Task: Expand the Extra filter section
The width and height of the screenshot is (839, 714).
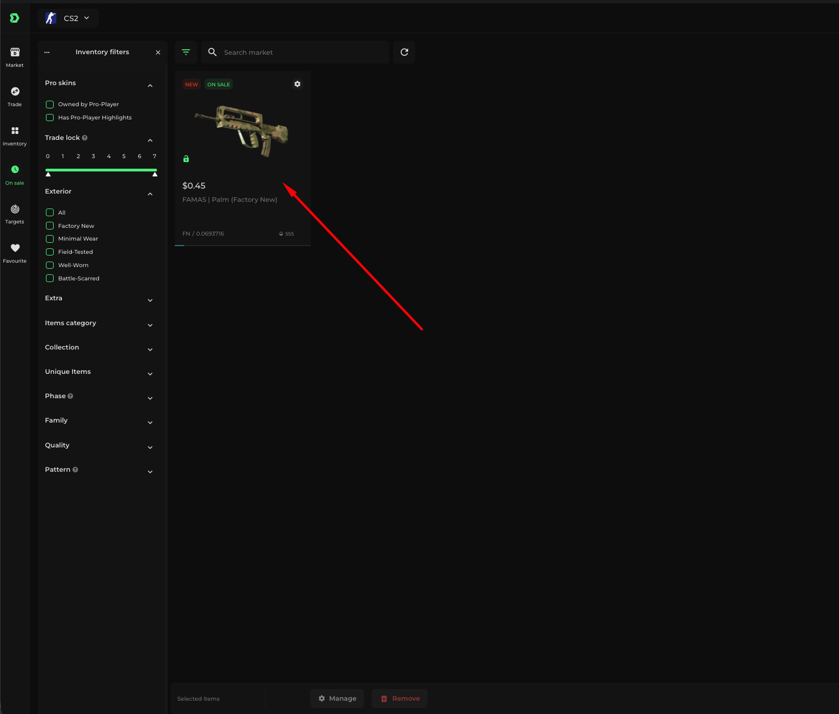Action: 150,301
